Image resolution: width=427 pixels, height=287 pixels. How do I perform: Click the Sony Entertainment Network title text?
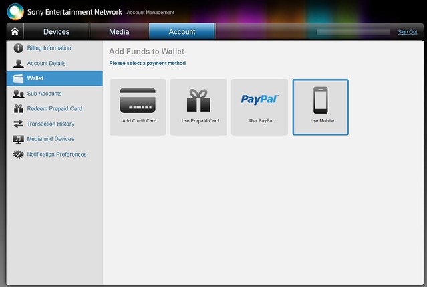[75, 12]
